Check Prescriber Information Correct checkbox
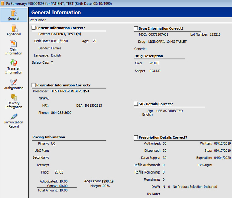 tap(34, 85)
